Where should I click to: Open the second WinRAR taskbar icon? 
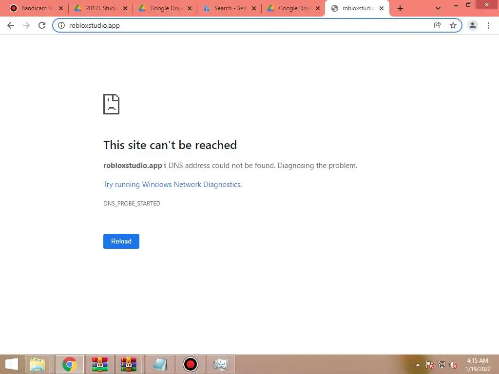[129, 364]
